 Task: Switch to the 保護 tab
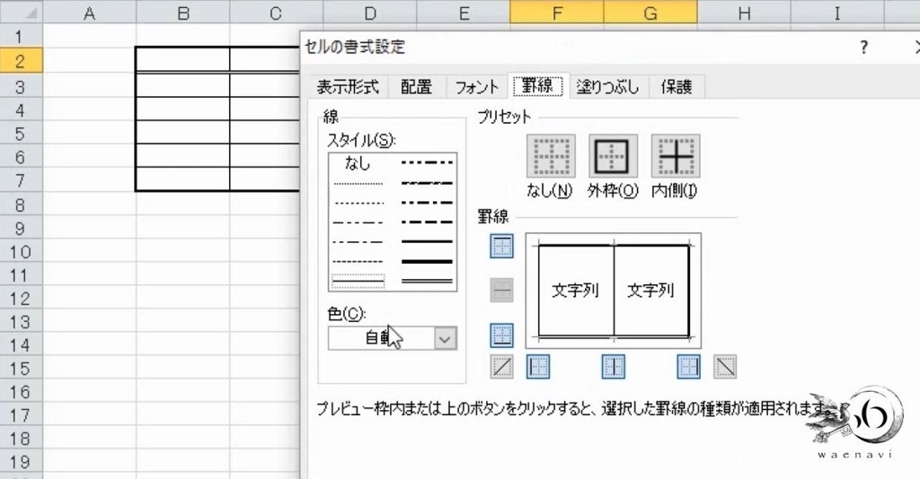[x=677, y=87]
